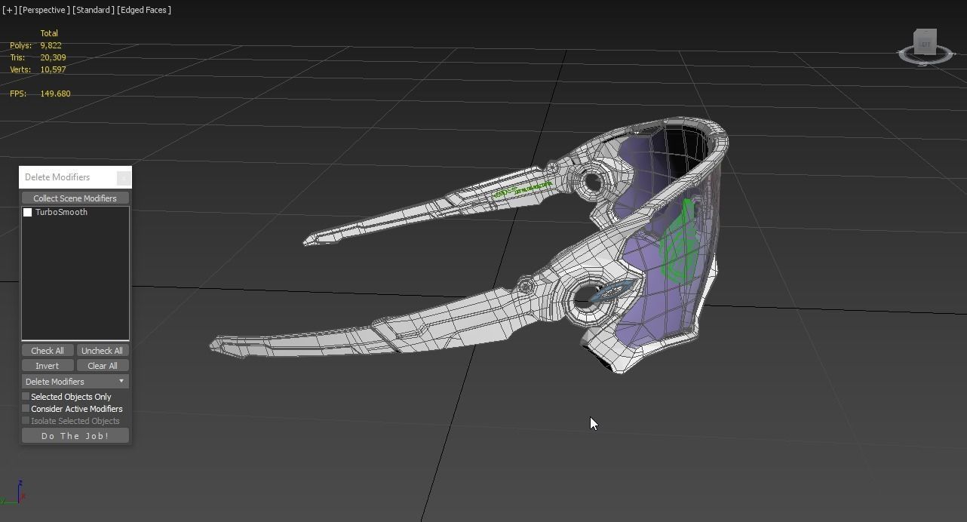This screenshot has width=967, height=522.
Task: Click the Clear All button
Action: coord(102,366)
